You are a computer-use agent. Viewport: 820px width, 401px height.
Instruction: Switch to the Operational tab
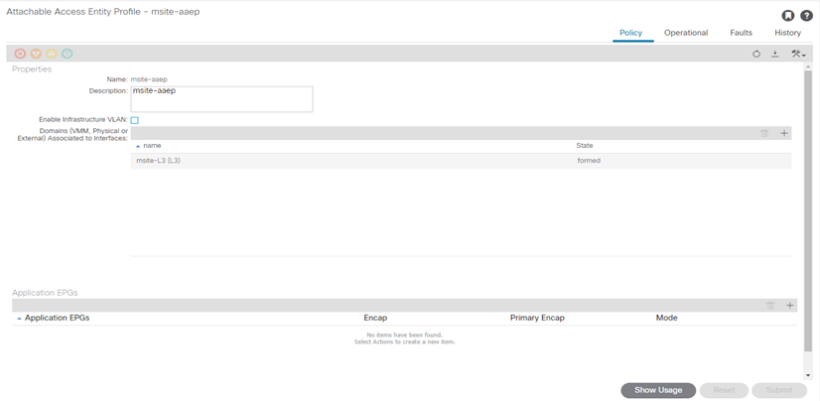[x=686, y=33]
